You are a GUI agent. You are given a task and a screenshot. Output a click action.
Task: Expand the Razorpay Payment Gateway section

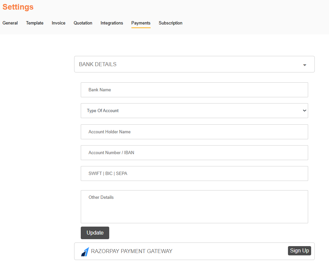[131, 251]
